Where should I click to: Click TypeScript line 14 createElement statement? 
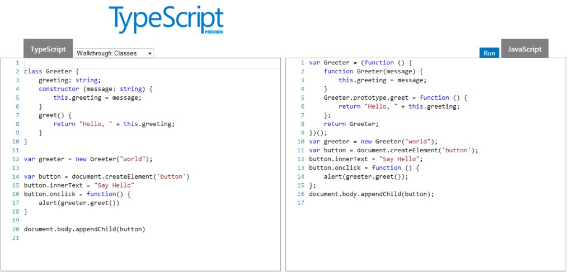coord(107,176)
